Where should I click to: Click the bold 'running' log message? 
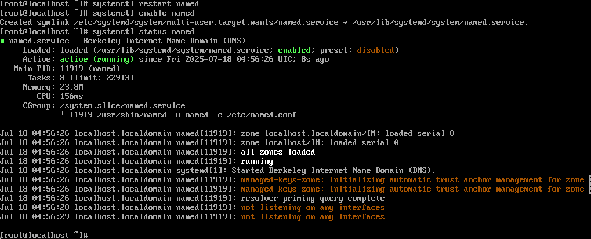click(x=257, y=161)
